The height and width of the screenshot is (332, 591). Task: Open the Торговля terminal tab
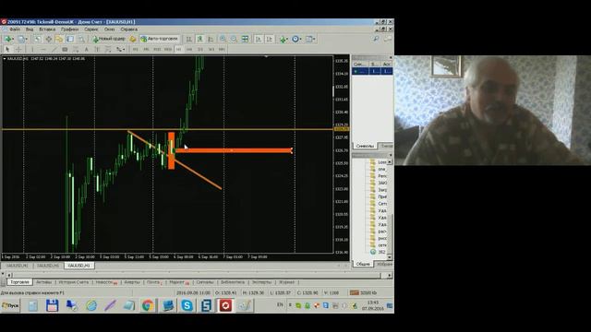tap(19, 282)
